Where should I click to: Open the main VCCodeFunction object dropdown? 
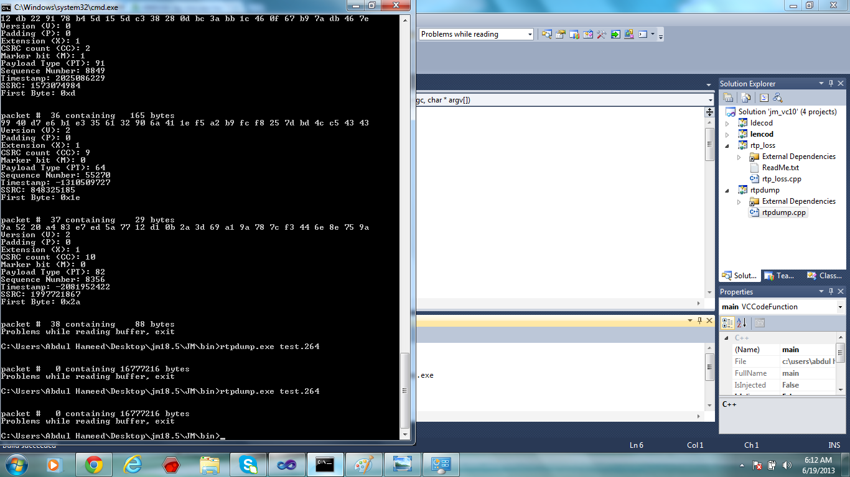point(840,307)
